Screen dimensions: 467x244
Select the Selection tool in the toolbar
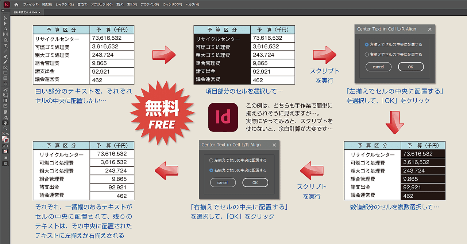pyautogui.click(x=5, y=18)
